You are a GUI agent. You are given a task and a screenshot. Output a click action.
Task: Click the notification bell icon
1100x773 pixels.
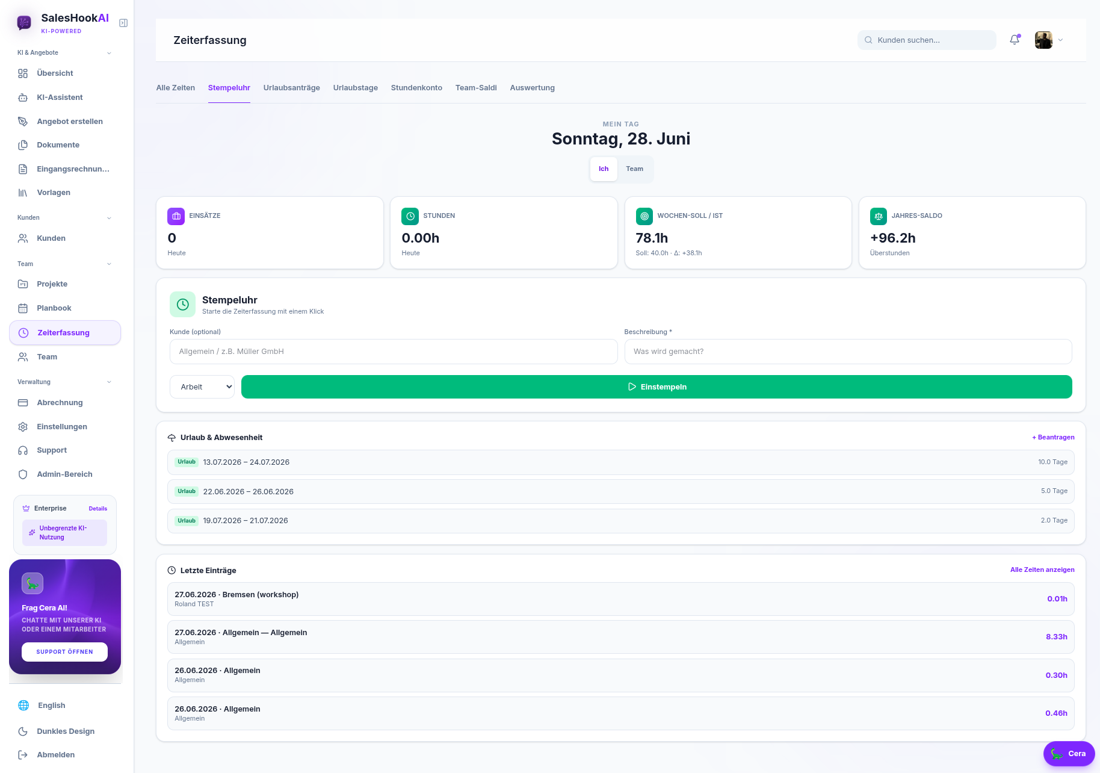coord(1015,40)
